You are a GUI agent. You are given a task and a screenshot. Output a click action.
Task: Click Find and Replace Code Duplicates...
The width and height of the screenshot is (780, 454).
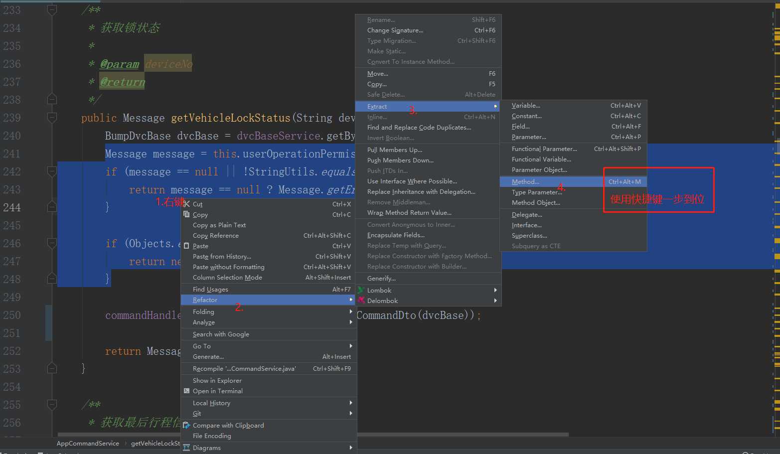pos(428,127)
